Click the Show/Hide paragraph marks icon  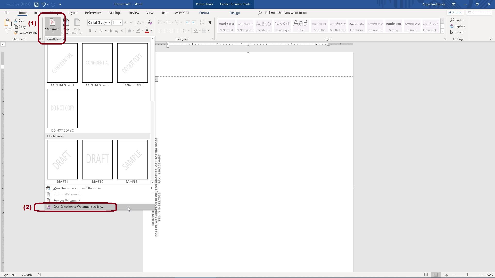[210, 22]
